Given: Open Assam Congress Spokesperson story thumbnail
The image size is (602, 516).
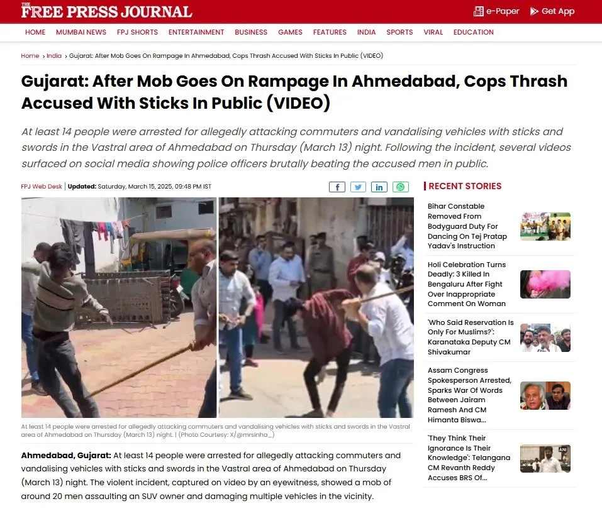Looking at the screenshot, I should [x=545, y=395].
